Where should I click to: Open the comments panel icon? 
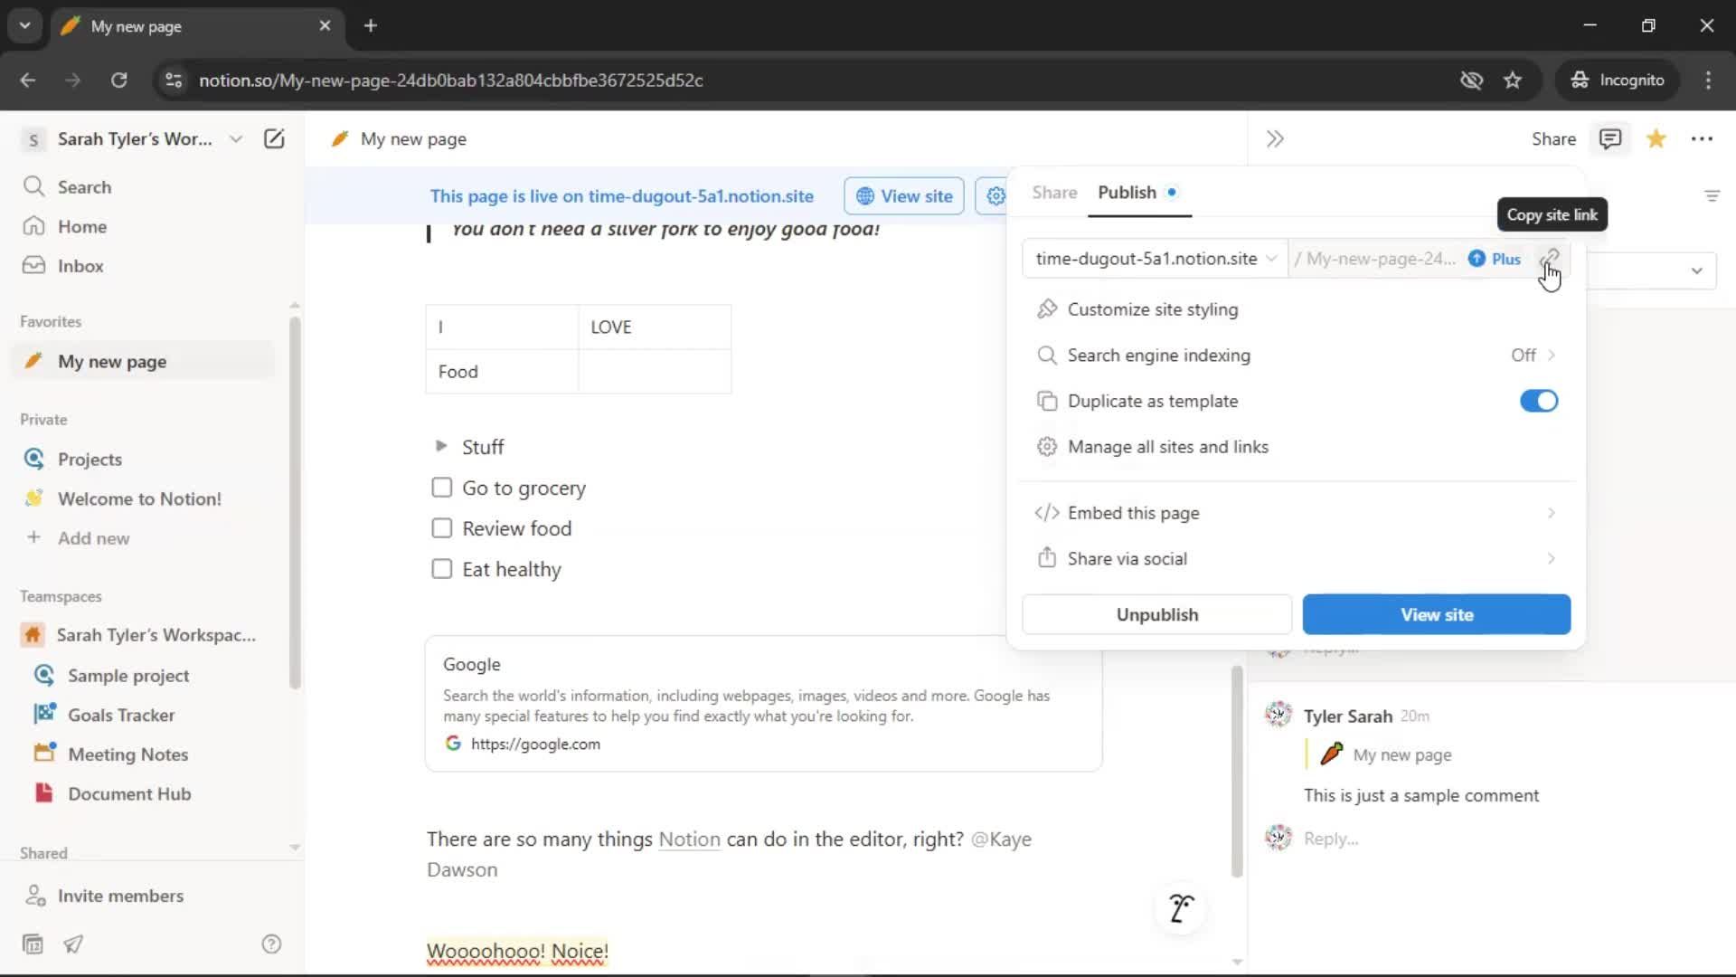[1610, 138]
